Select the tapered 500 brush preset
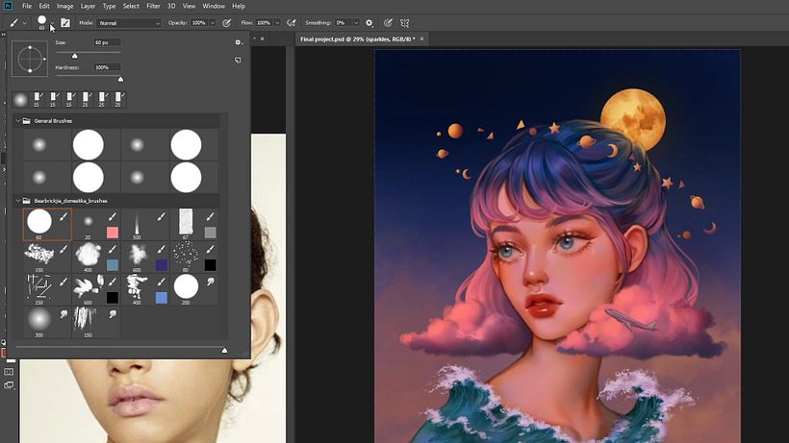 click(x=145, y=224)
